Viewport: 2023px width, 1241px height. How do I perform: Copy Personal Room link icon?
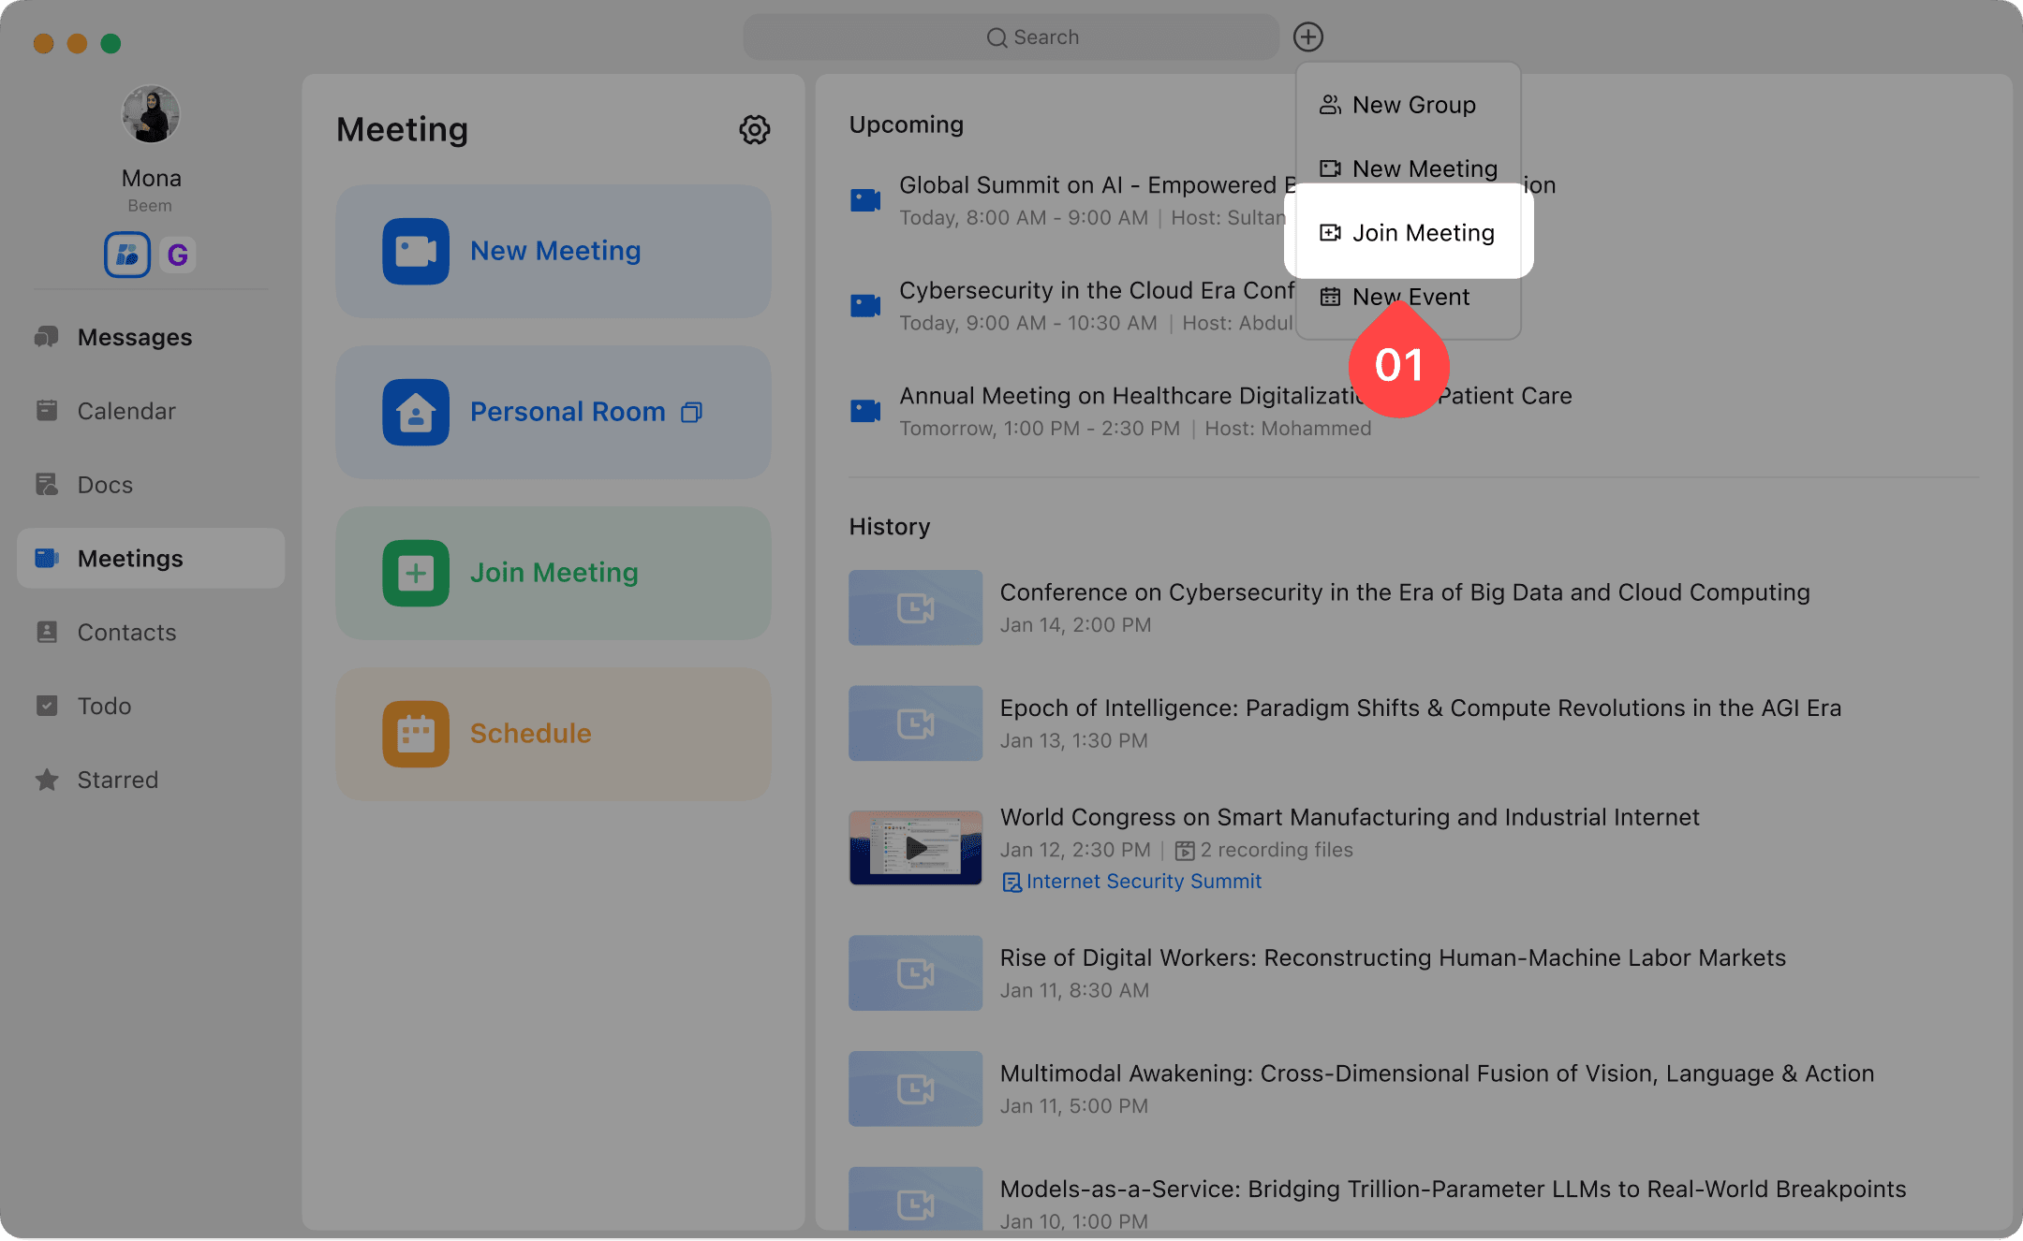click(691, 413)
